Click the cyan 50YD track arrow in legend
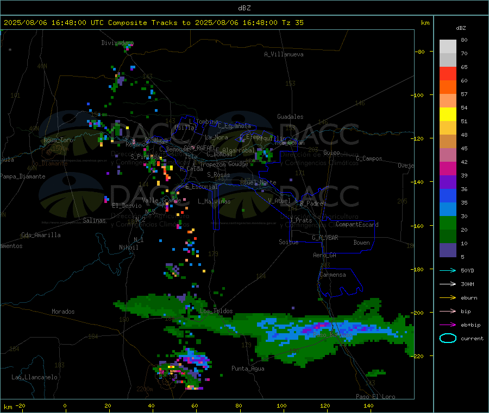 (x=448, y=270)
